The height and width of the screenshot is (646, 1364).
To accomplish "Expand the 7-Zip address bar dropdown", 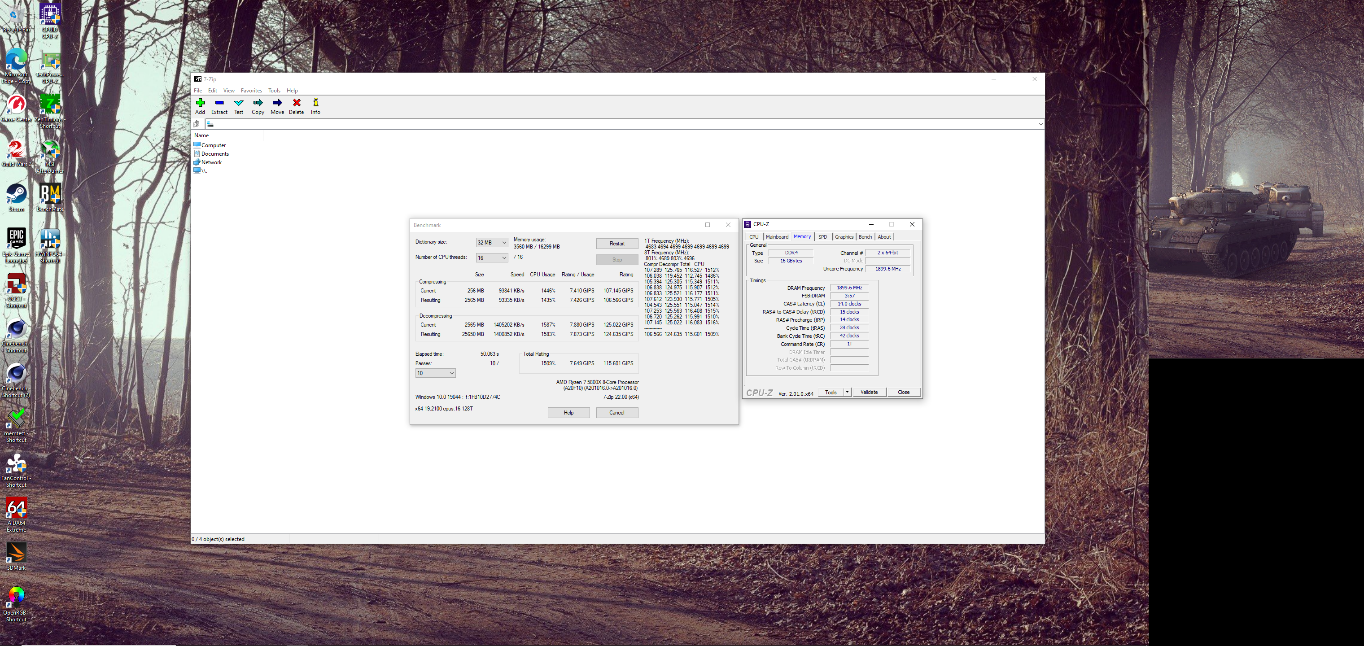I will 1040,124.
